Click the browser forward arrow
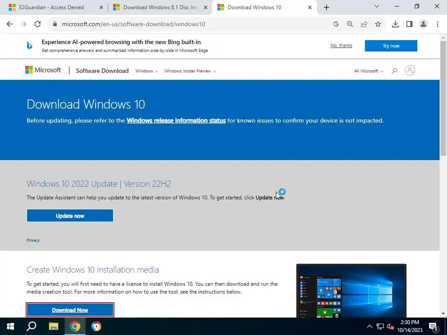The image size is (447, 335). [x=24, y=24]
